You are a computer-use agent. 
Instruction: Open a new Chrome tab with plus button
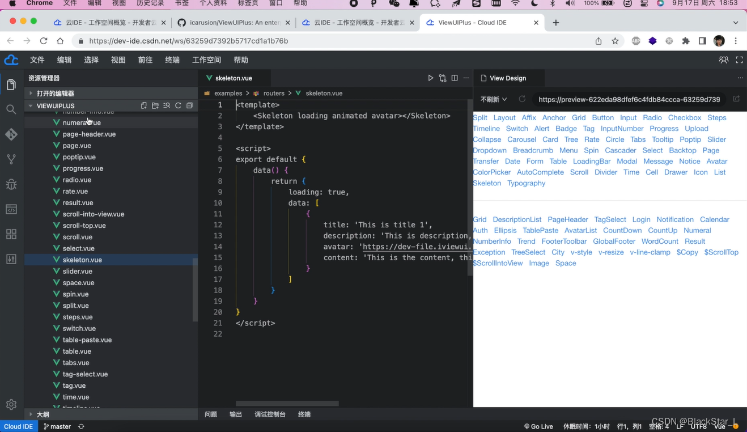556,23
